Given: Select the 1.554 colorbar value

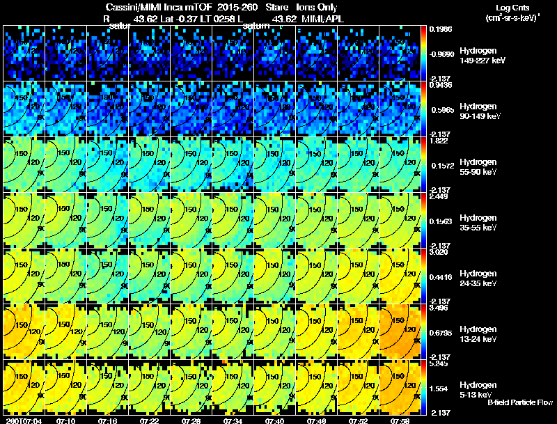Looking at the screenshot, I should pos(439,389).
